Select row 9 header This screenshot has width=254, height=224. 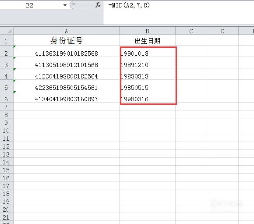pos(7,122)
